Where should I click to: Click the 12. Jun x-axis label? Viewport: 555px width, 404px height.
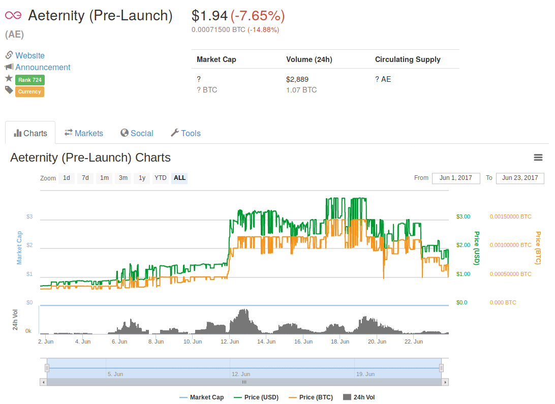[x=230, y=341]
